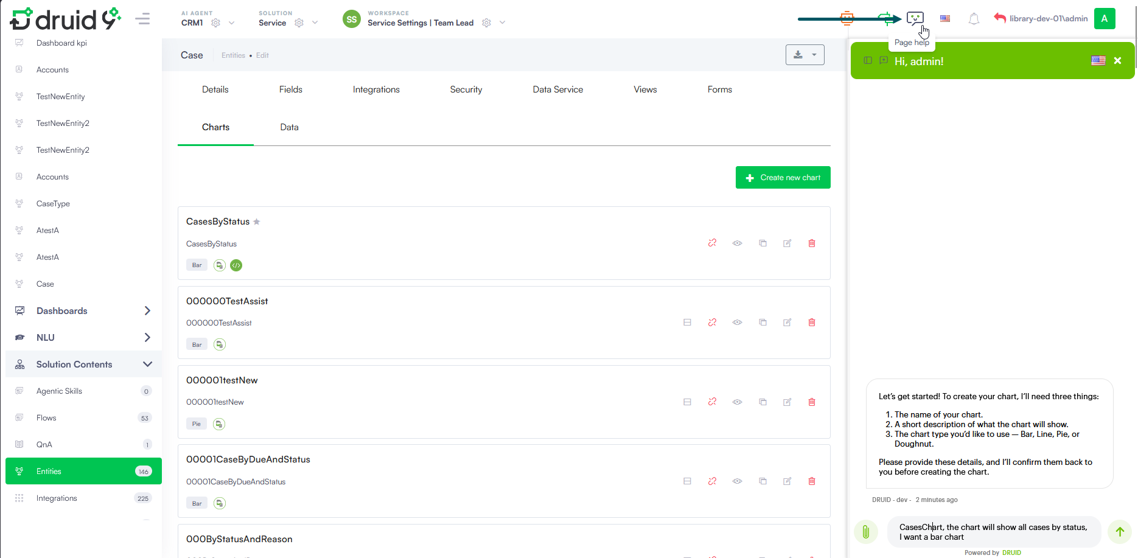1138x558 pixels.
Task: Attach a file with the paperclip icon
Action: 865,532
